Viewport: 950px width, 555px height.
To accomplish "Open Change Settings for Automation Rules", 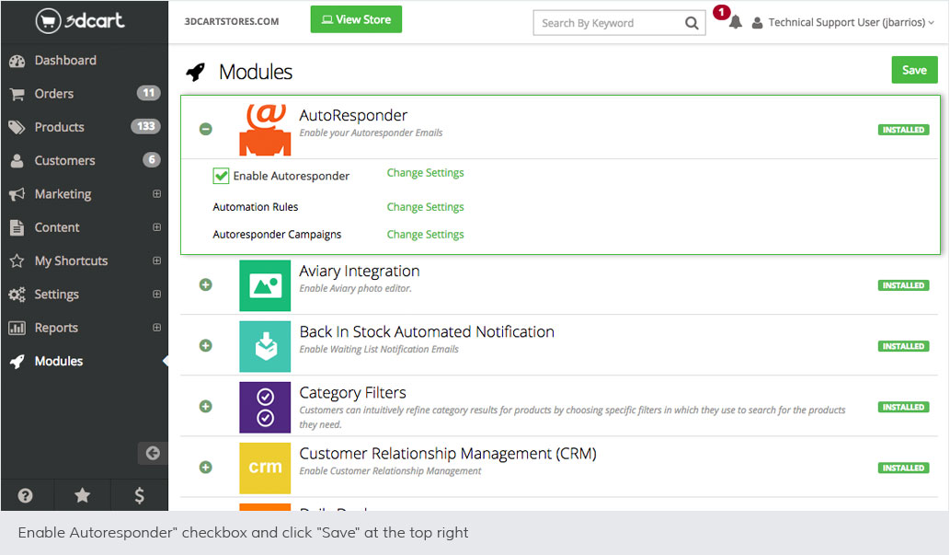I will (x=425, y=207).
